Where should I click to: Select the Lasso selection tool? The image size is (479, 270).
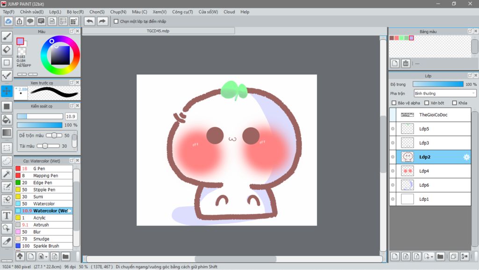click(x=7, y=161)
